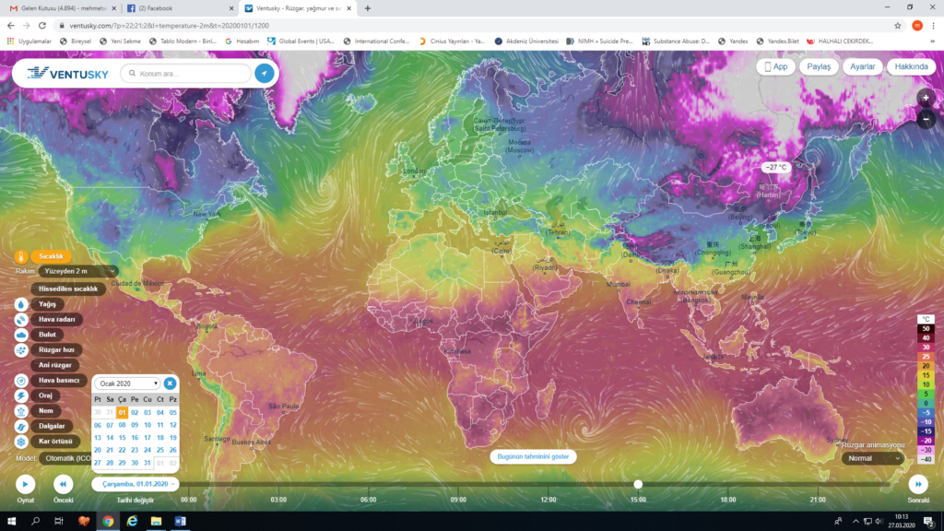Select day 24 in the calendar
The height and width of the screenshot is (531, 944).
pyautogui.click(x=147, y=450)
